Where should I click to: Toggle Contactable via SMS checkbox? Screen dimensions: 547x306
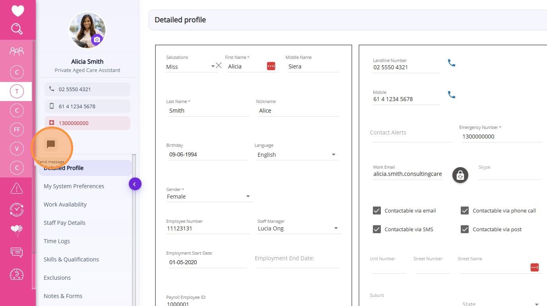point(377,229)
